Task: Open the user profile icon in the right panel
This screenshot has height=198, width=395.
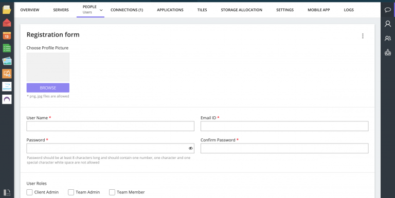Action: [388, 24]
